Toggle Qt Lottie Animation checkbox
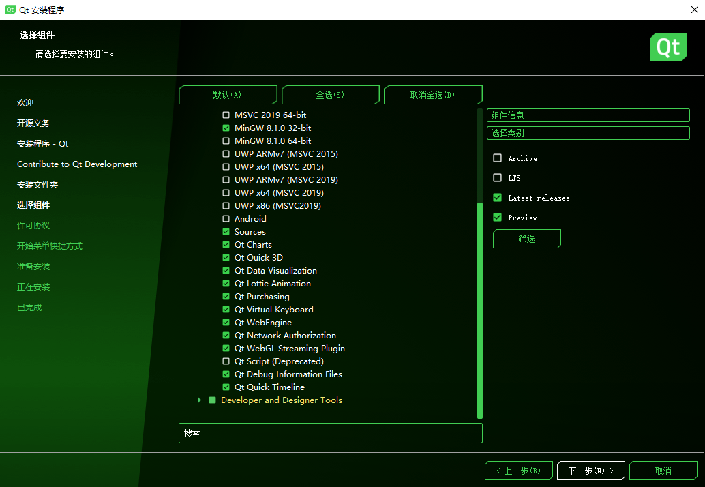Viewport: 705px width, 487px height. (226, 284)
